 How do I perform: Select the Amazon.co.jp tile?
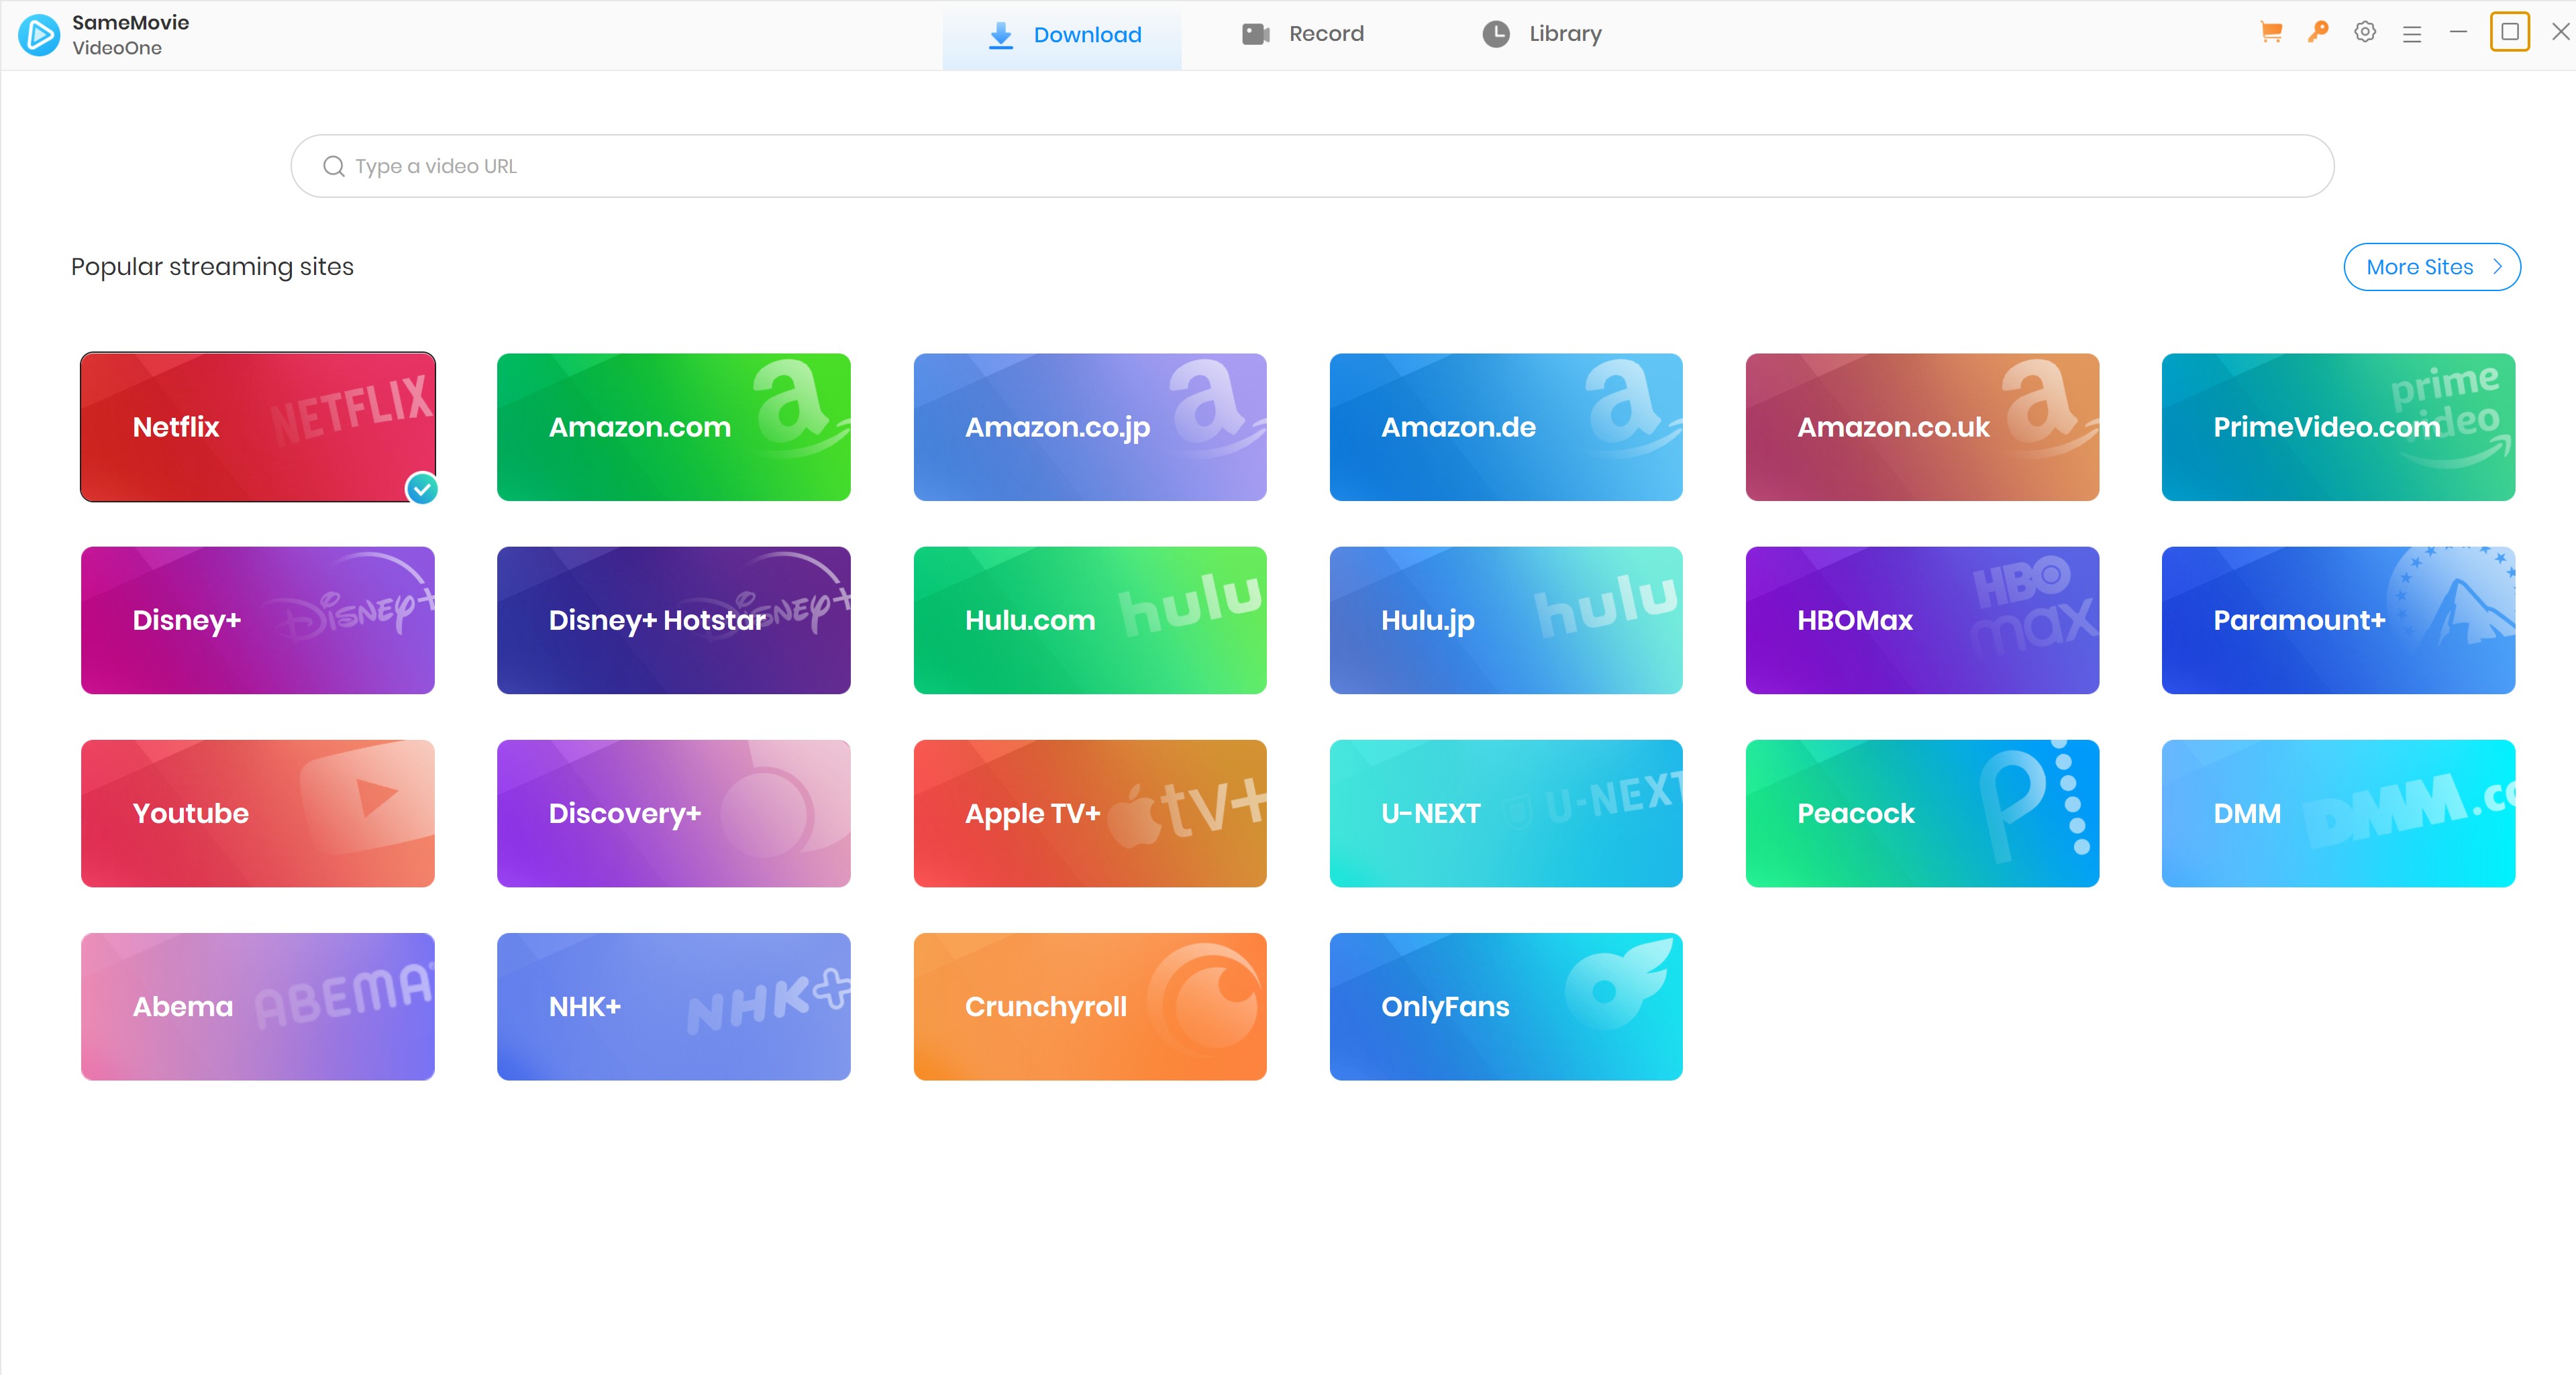coord(1090,427)
